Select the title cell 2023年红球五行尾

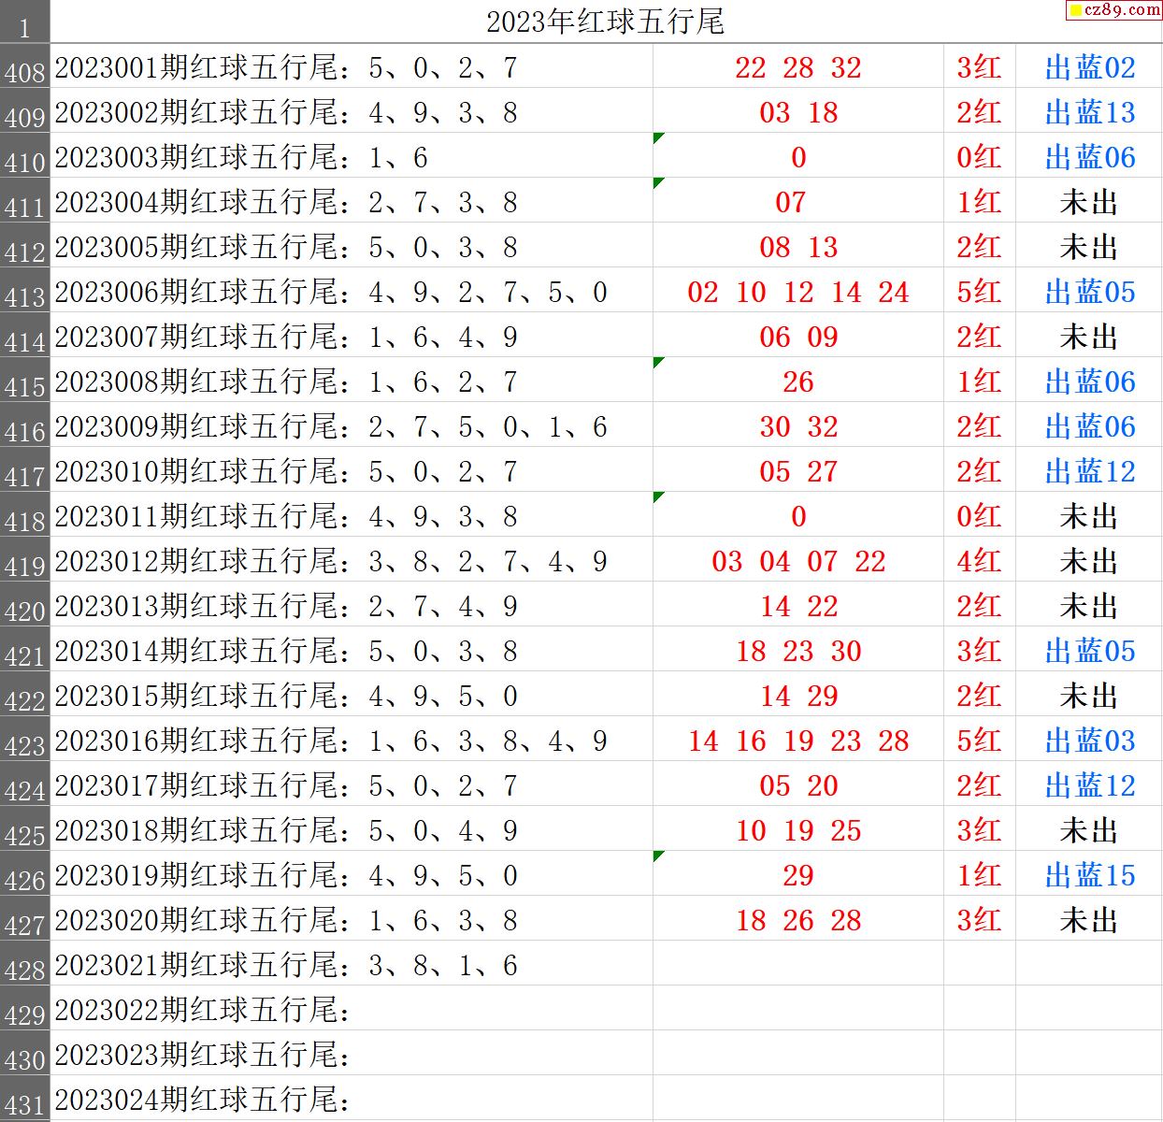pyautogui.click(x=605, y=22)
